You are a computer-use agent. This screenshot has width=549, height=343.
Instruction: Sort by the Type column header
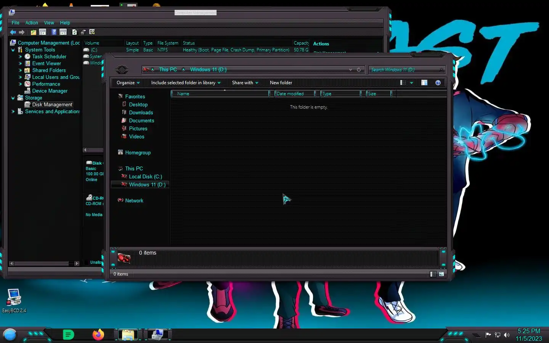pyautogui.click(x=340, y=94)
